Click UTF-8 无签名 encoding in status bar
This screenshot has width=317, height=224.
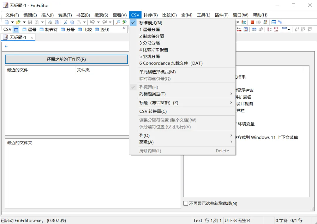click(x=237, y=220)
